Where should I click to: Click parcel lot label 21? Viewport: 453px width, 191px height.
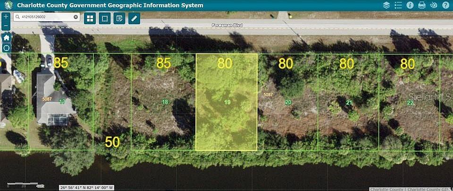click(349, 103)
